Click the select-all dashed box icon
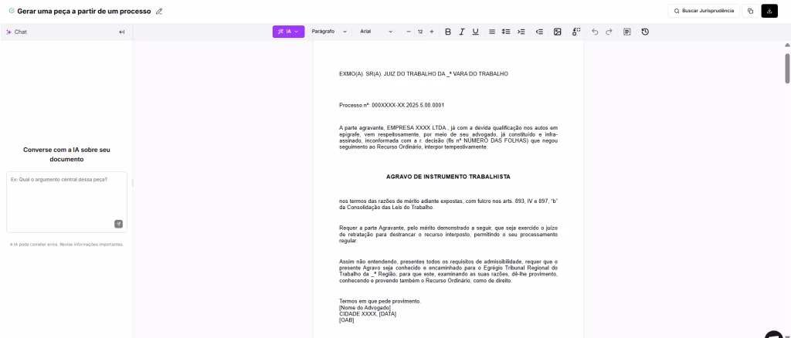Screen dimensions: 791x338 coord(627,32)
